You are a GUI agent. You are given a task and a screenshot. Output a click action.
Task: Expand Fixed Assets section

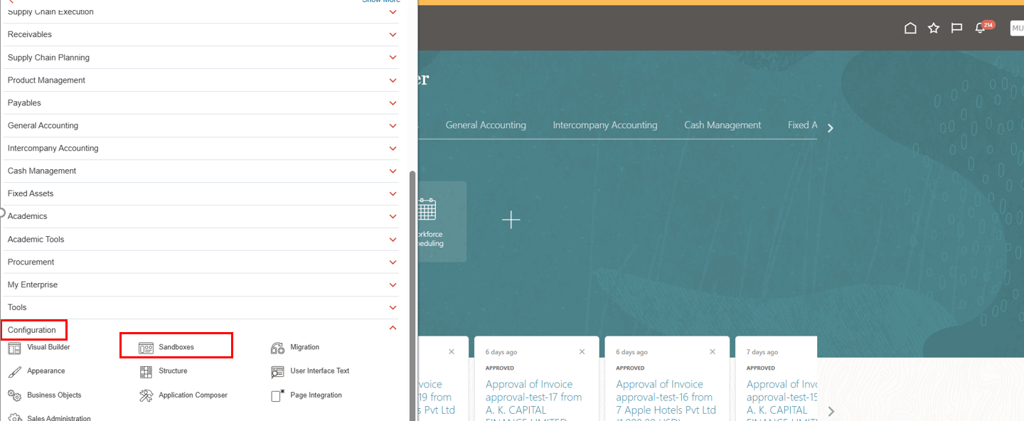[x=393, y=193]
